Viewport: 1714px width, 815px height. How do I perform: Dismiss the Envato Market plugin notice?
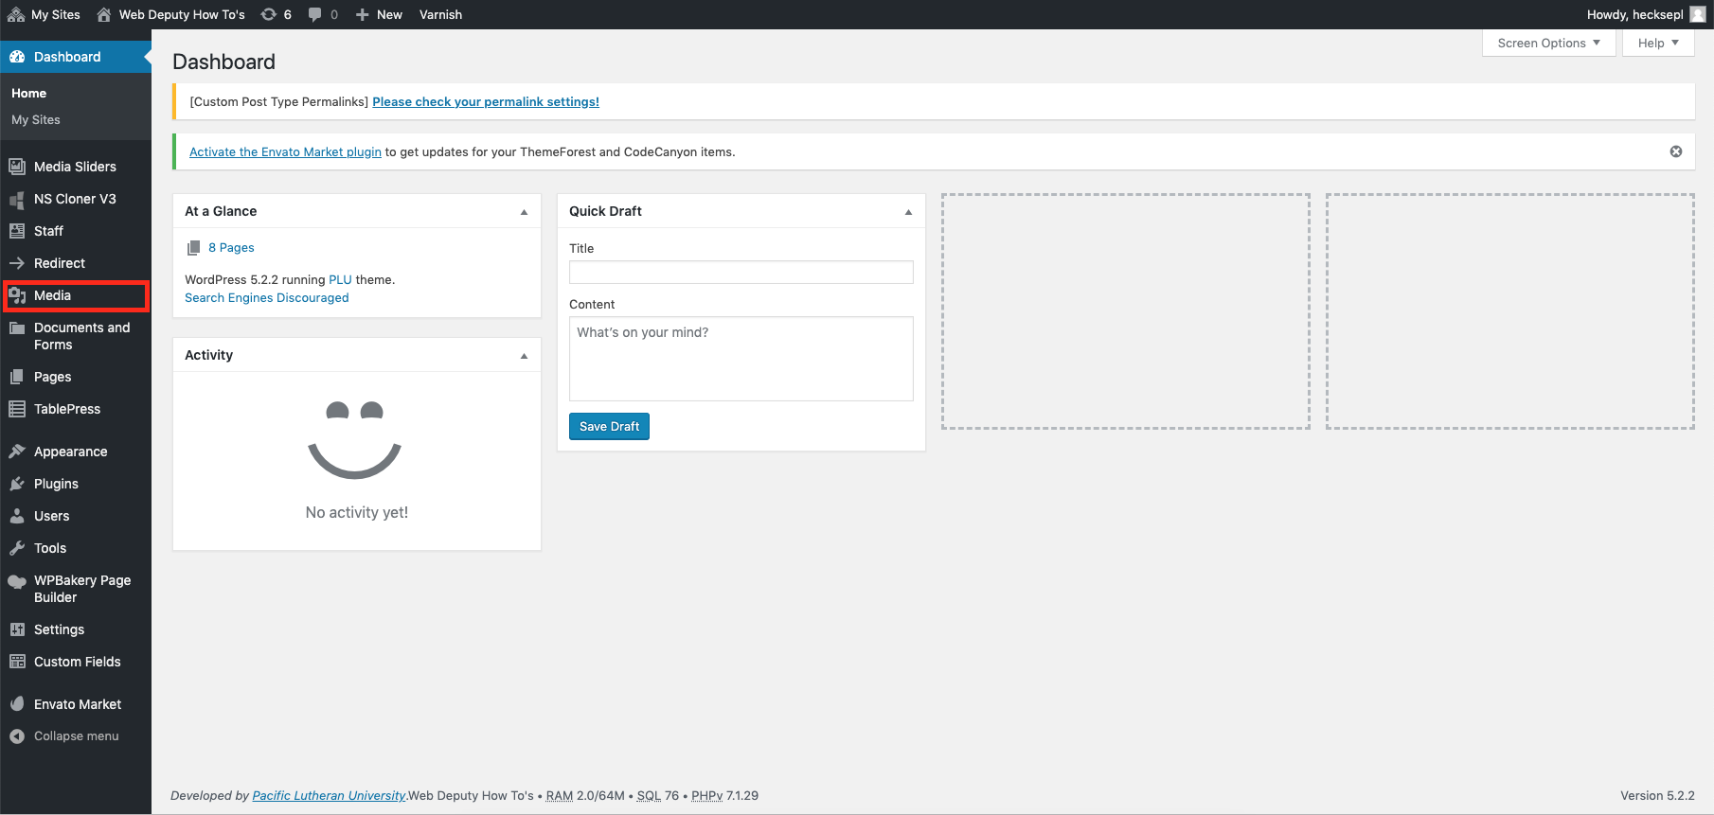(1676, 151)
